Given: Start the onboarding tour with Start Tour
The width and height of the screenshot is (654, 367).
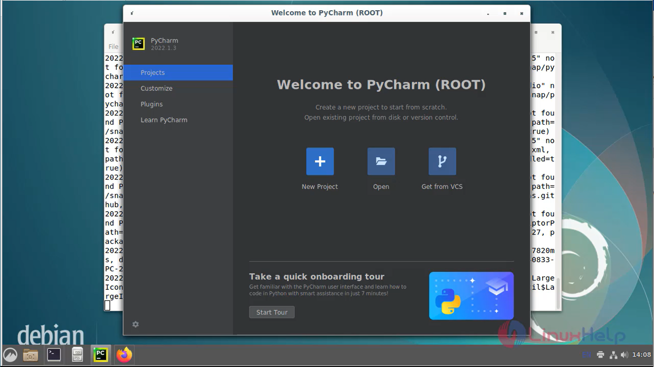Looking at the screenshot, I should [272, 312].
